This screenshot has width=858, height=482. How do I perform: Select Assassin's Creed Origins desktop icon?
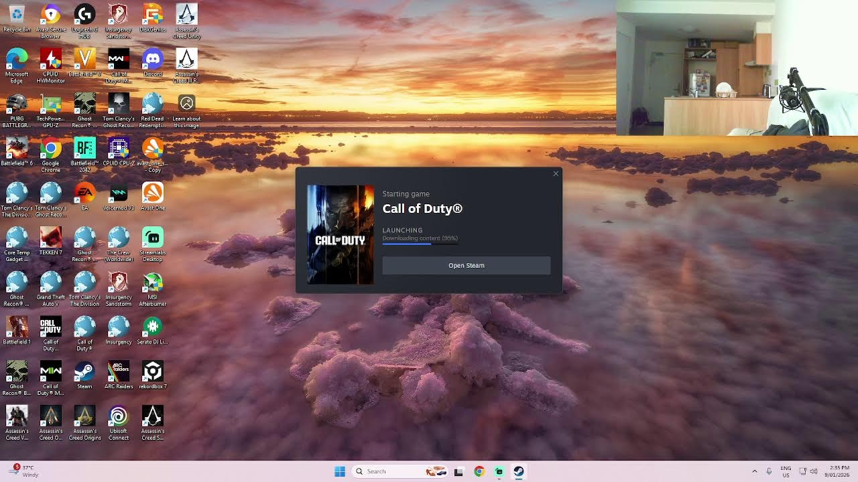pyautogui.click(x=84, y=423)
